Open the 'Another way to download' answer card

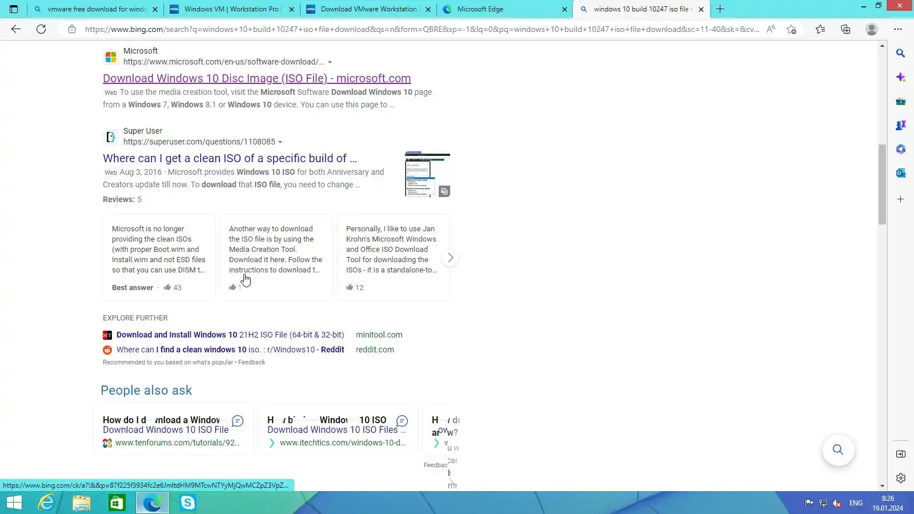point(276,258)
